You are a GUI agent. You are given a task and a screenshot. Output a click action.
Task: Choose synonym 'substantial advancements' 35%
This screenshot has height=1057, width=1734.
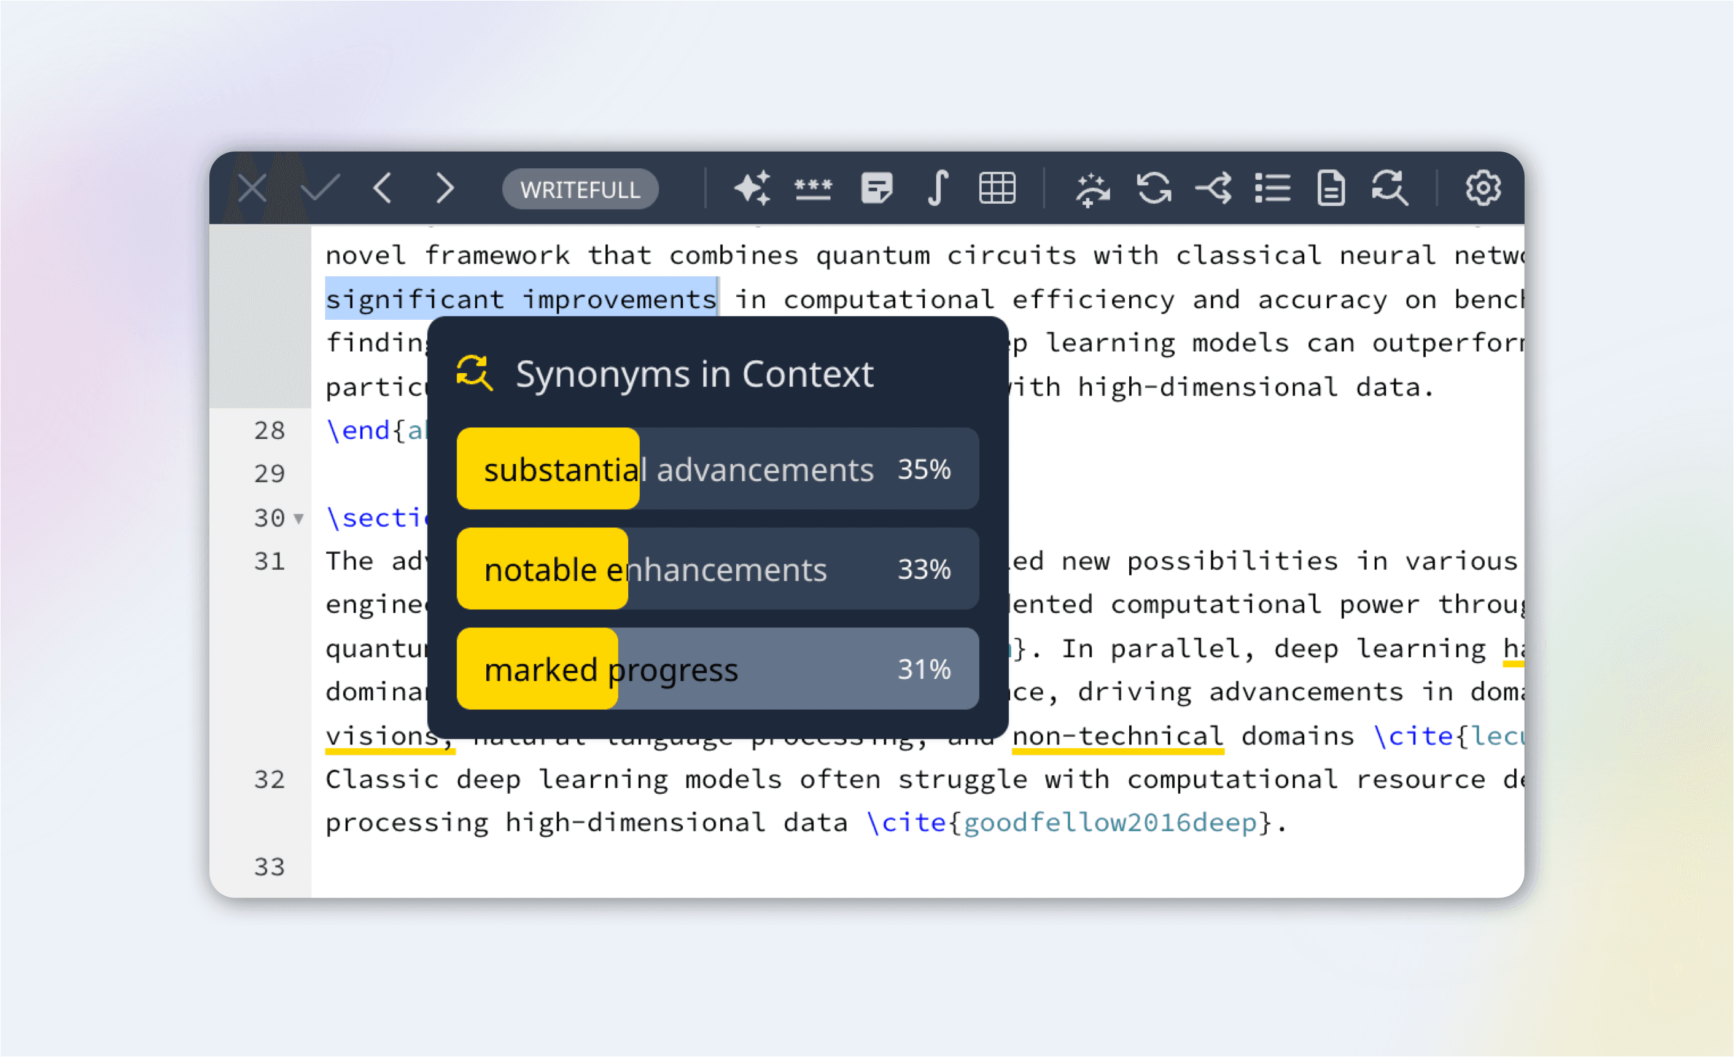pyautogui.click(x=717, y=469)
